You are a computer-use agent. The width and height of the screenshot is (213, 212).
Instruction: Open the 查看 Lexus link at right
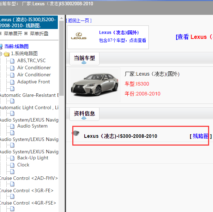click(194, 37)
